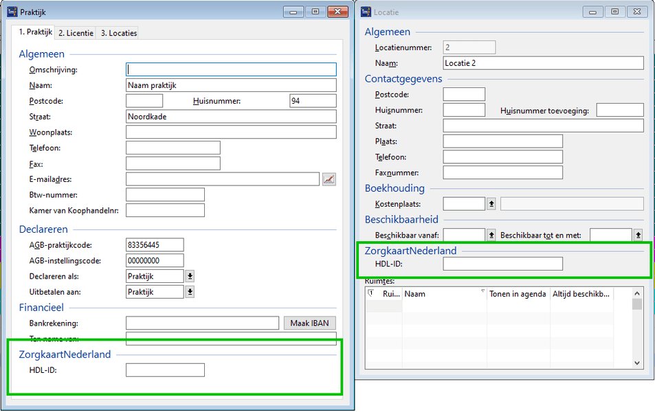This screenshot has height=412, width=655.
Task: Click the AGB-praktijkcode field 83356445
Action: click(x=155, y=244)
